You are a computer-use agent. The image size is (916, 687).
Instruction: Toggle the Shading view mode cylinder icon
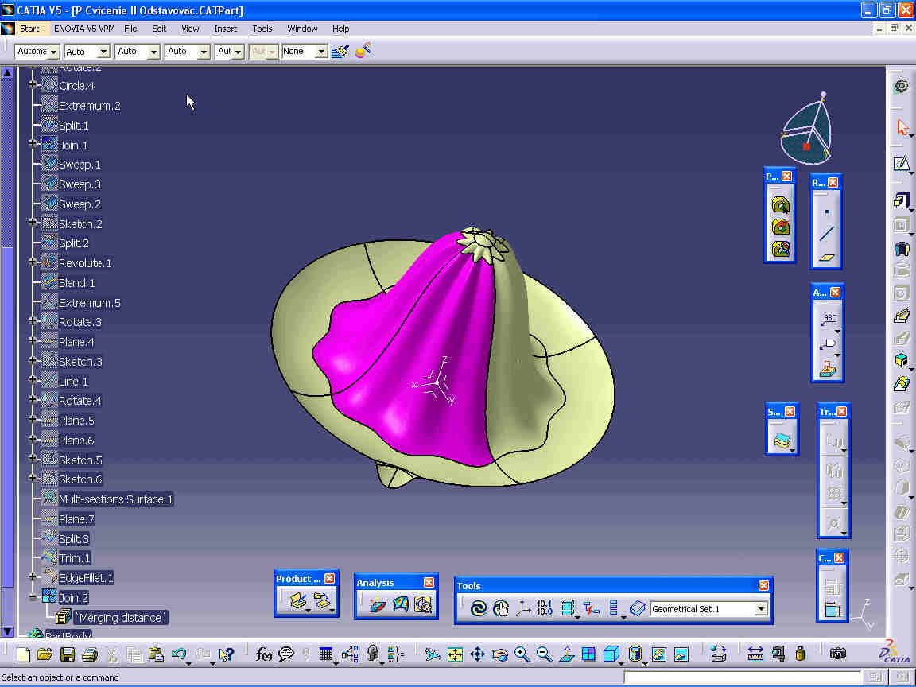coord(635,654)
